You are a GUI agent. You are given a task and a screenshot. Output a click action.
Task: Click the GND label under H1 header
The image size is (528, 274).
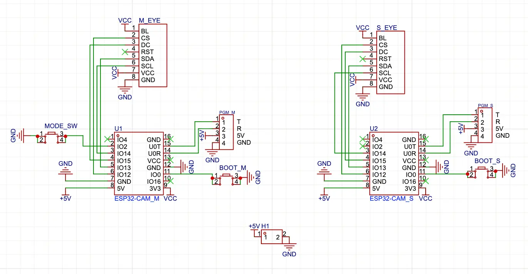point(289,254)
